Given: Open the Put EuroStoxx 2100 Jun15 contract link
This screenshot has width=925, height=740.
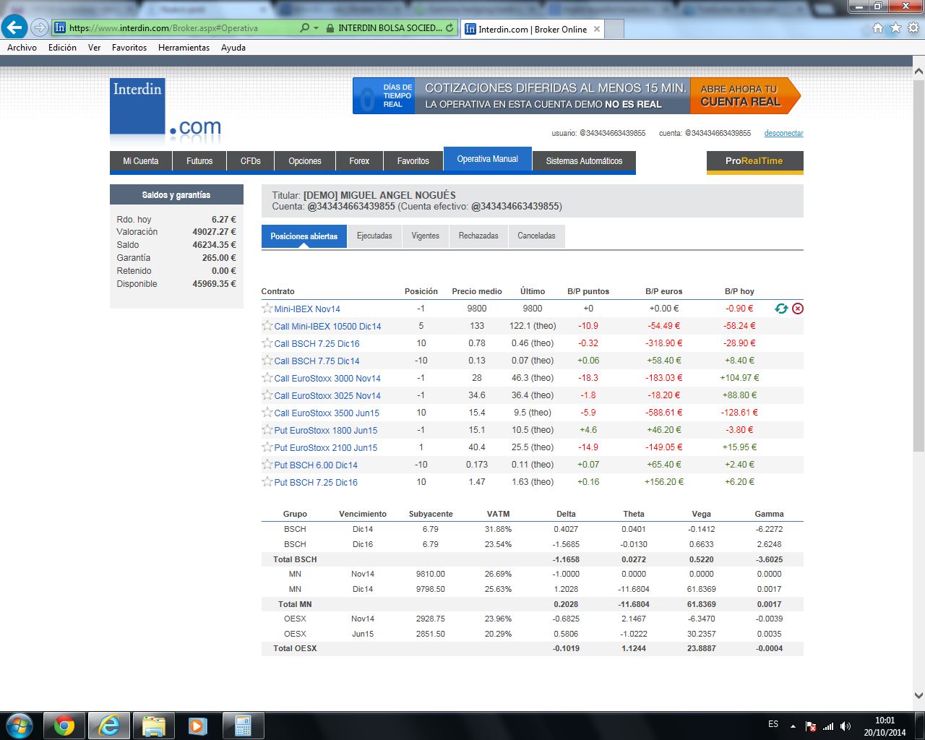Looking at the screenshot, I should [x=326, y=448].
